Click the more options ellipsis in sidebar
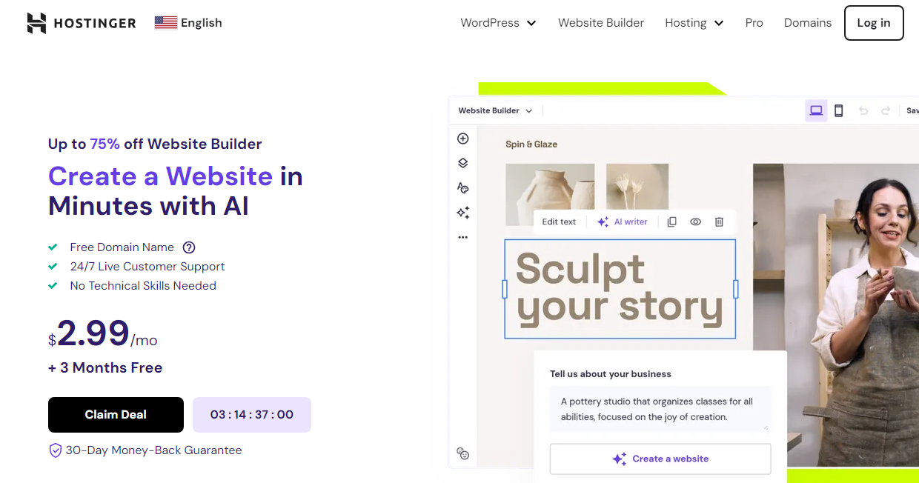 click(462, 237)
